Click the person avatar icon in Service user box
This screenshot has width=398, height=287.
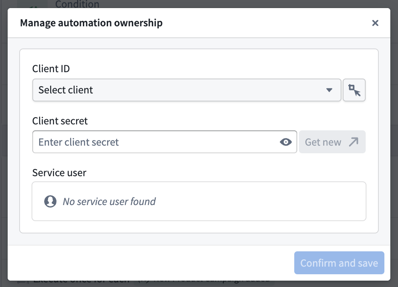click(x=50, y=201)
